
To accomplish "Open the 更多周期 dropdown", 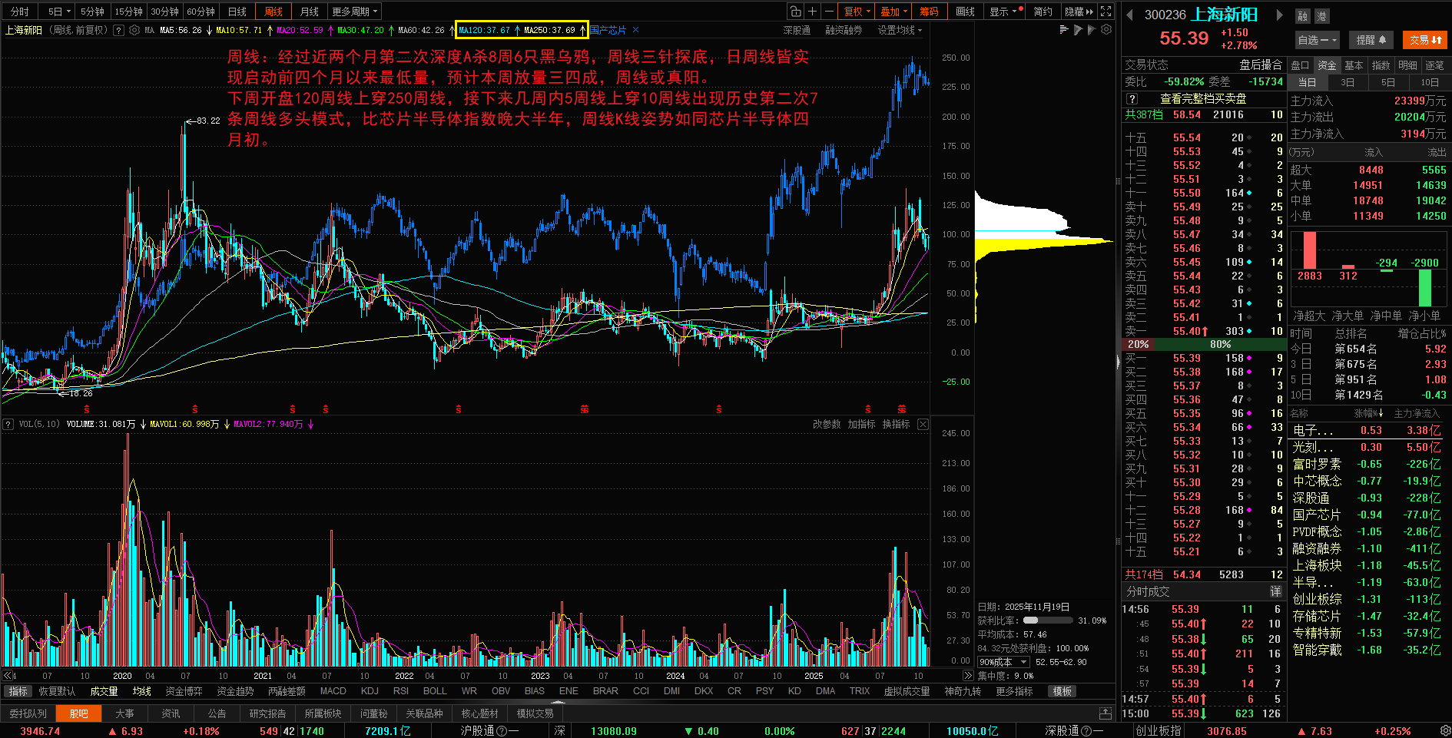I will point(354,12).
